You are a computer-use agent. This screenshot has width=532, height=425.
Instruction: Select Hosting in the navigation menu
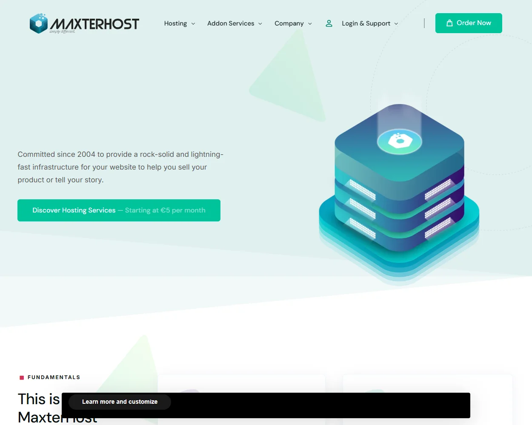point(175,23)
